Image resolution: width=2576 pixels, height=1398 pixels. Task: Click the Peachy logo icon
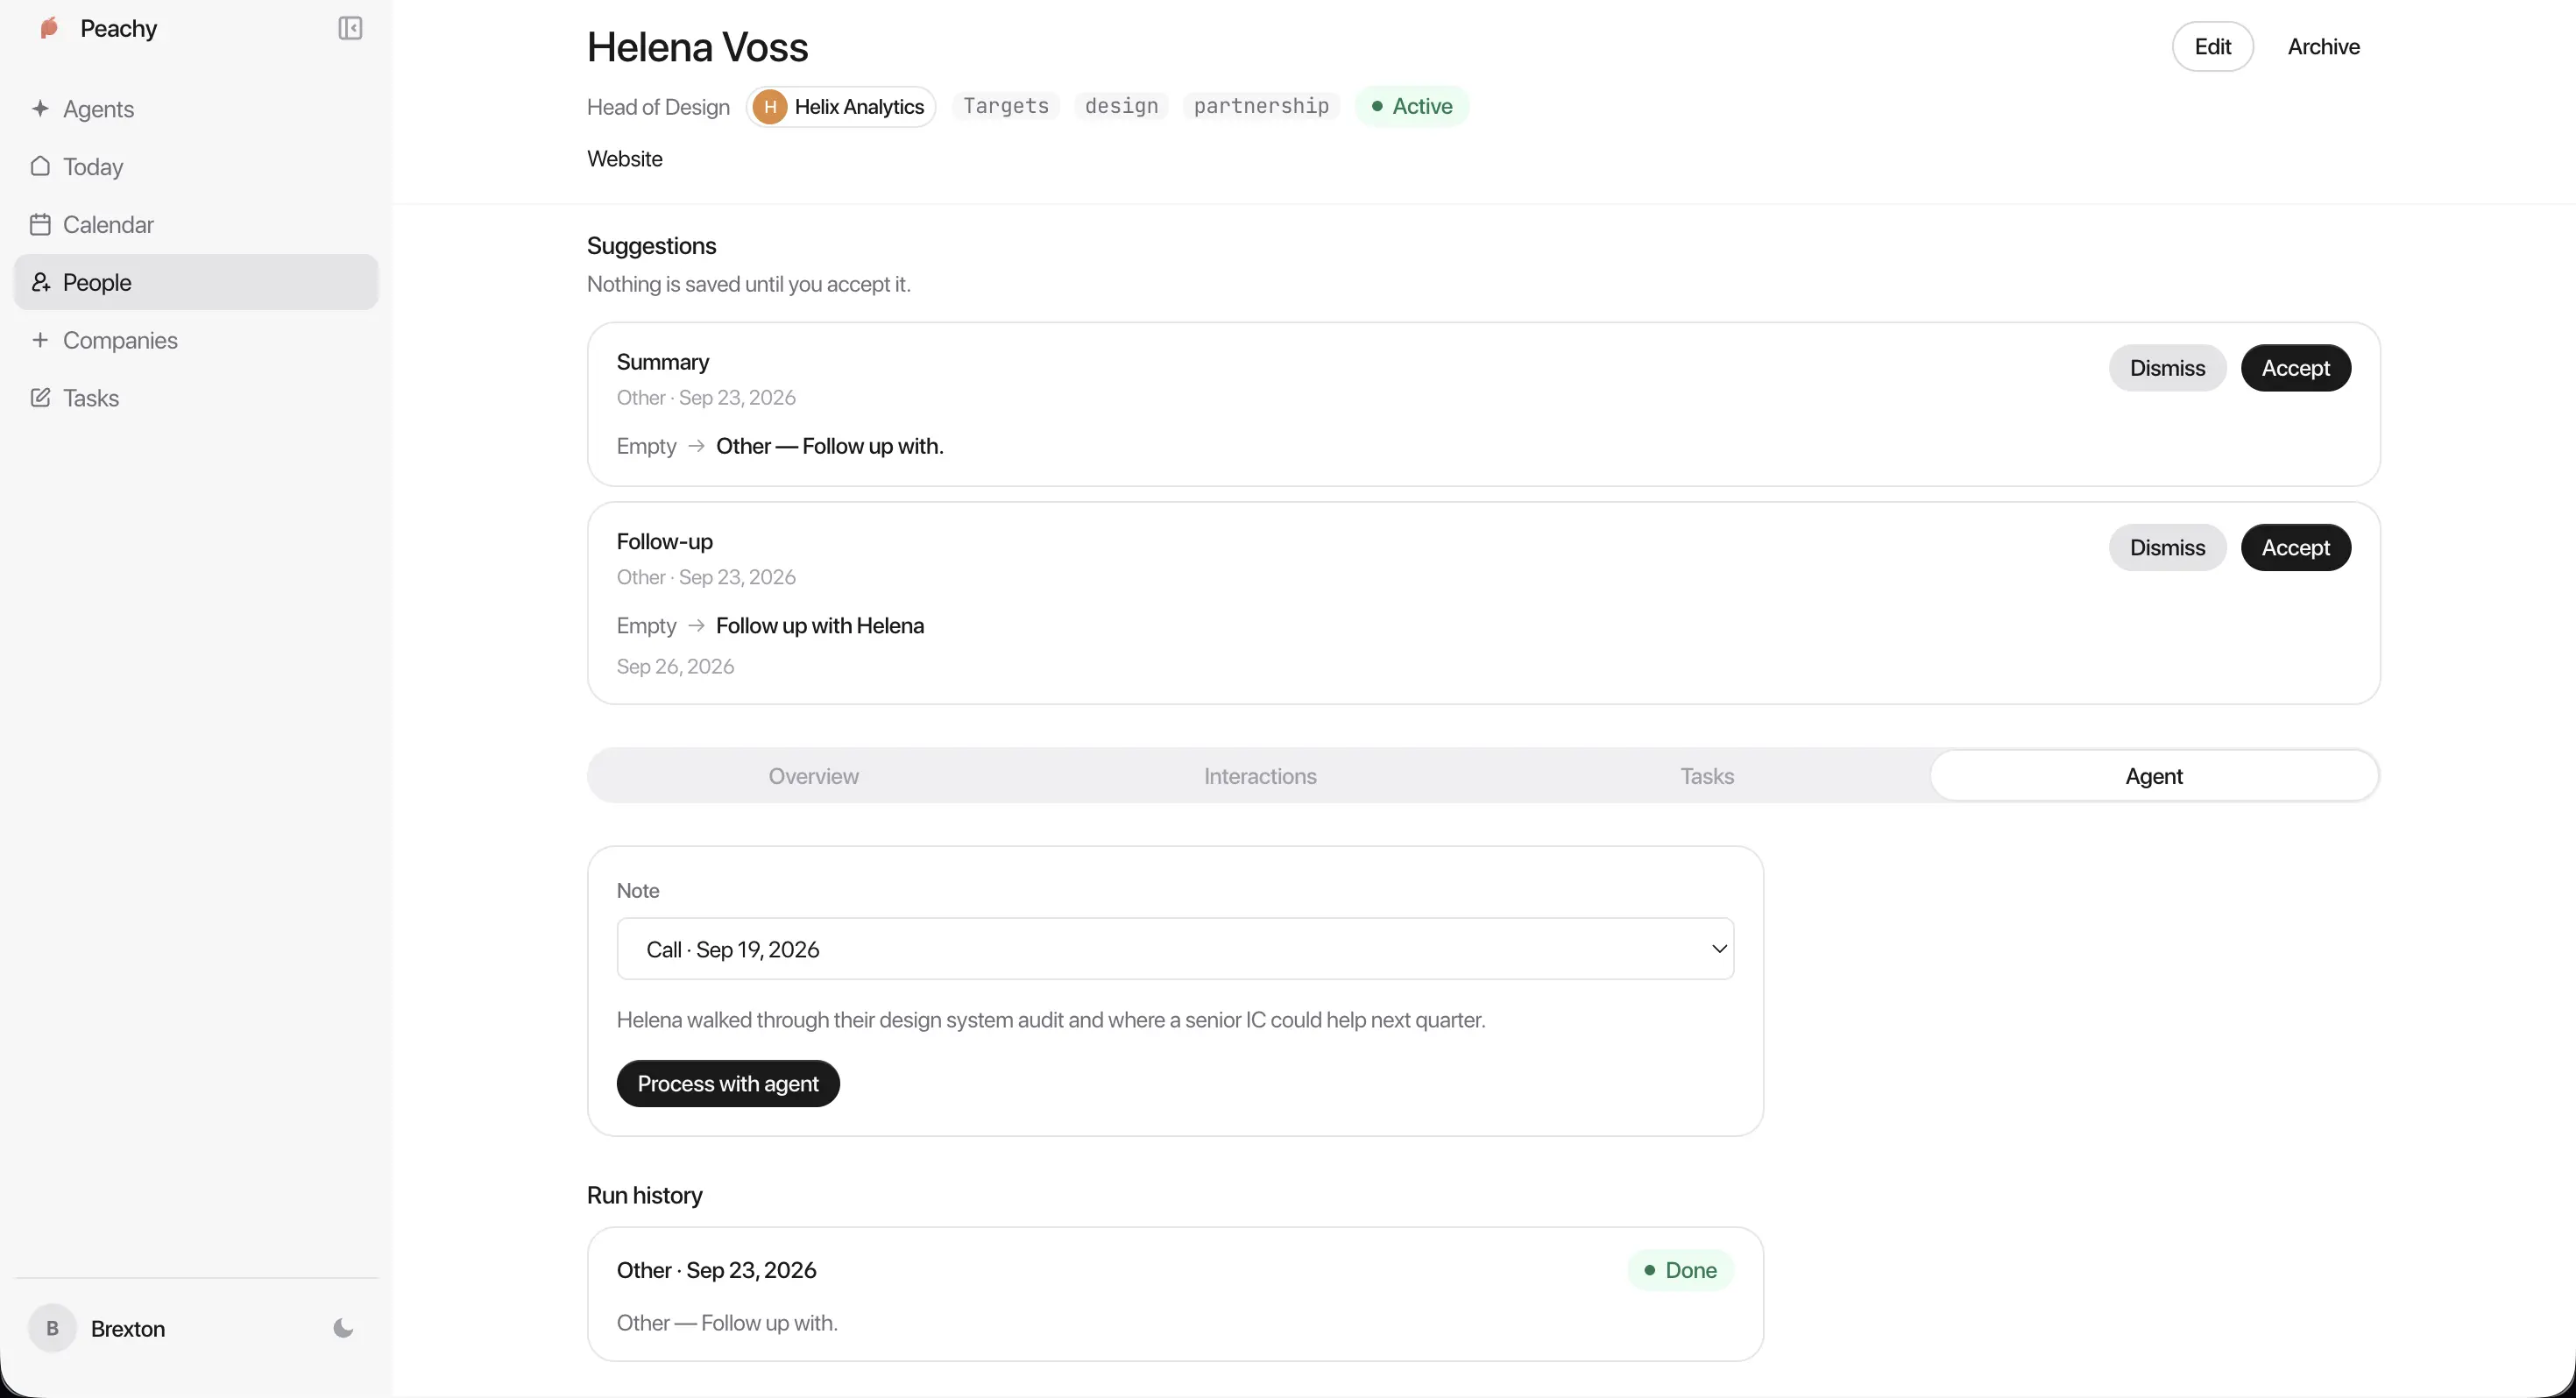tap(49, 28)
